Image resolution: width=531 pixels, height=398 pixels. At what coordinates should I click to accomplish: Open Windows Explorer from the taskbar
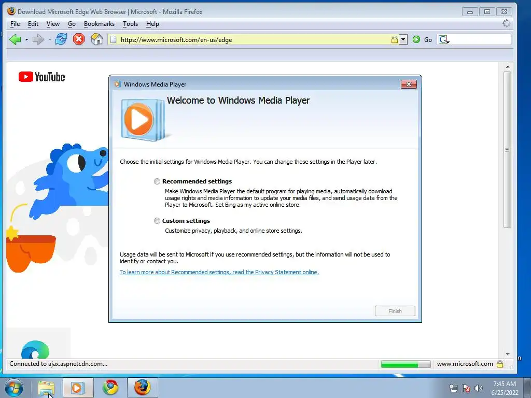(46, 388)
